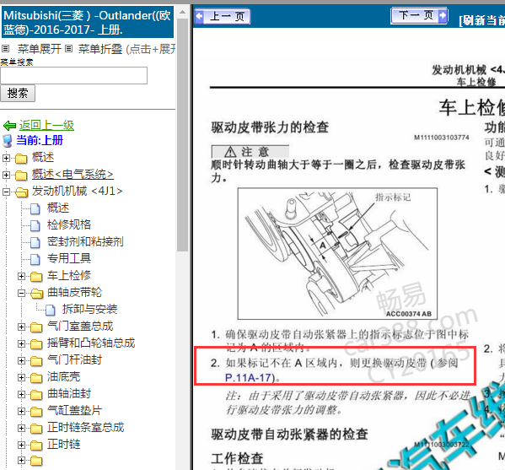The height and width of the screenshot is (470, 505).
Task: Click the folder icon beside 概述<电气系统>
Action: [x=21, y=176]
